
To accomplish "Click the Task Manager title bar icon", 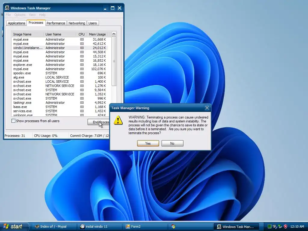I will (7, 8).
